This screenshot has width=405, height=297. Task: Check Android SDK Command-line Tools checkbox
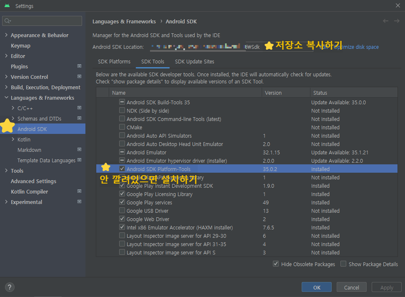click(x=122, y=118)
